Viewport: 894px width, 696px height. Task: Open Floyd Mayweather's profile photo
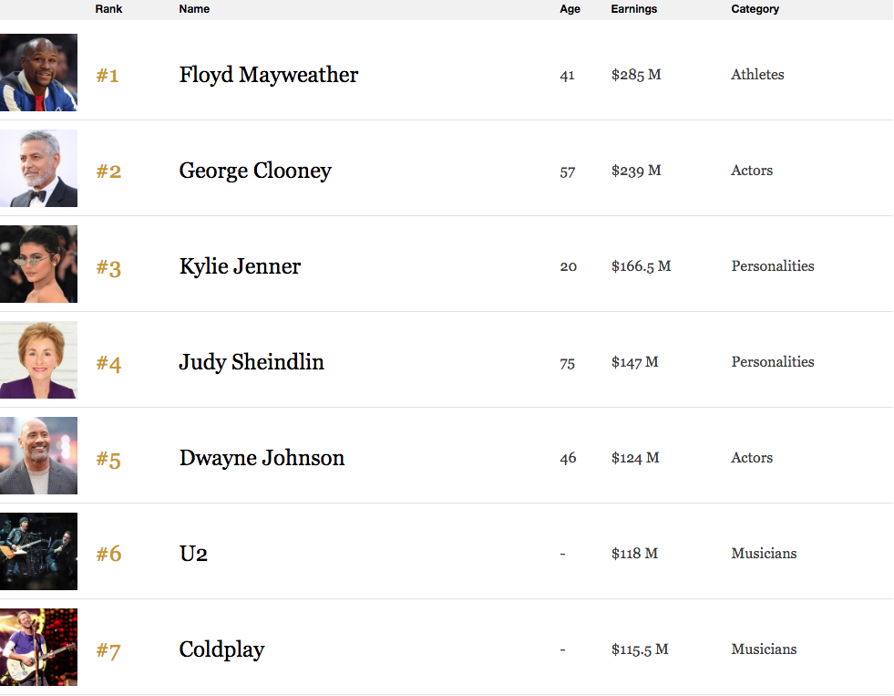[38, 72]
